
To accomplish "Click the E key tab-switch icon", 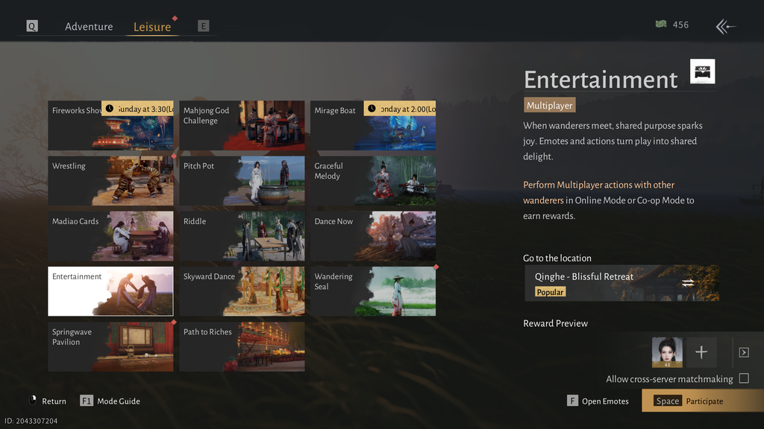I will [x=203, y=26].
